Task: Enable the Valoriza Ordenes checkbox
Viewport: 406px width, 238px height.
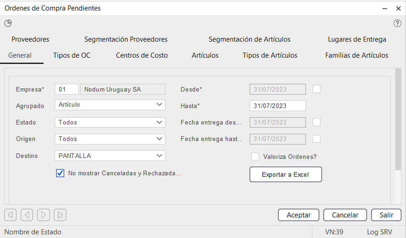Action: [x=255, y=157]
